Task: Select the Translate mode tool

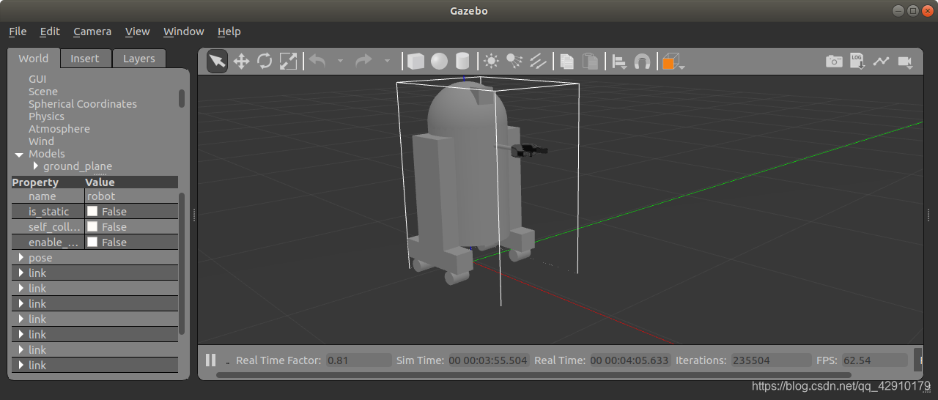Action: click(x=241, y=62)
